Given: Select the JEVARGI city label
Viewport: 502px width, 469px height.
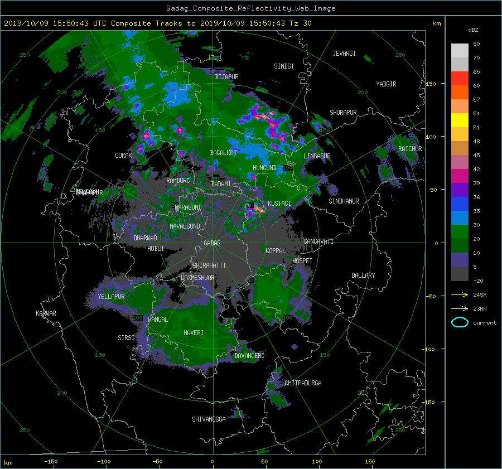Looking at the screenshot, I should coord(344,54).
